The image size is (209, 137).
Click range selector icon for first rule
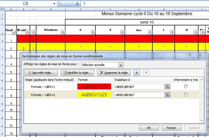[167, 86]
